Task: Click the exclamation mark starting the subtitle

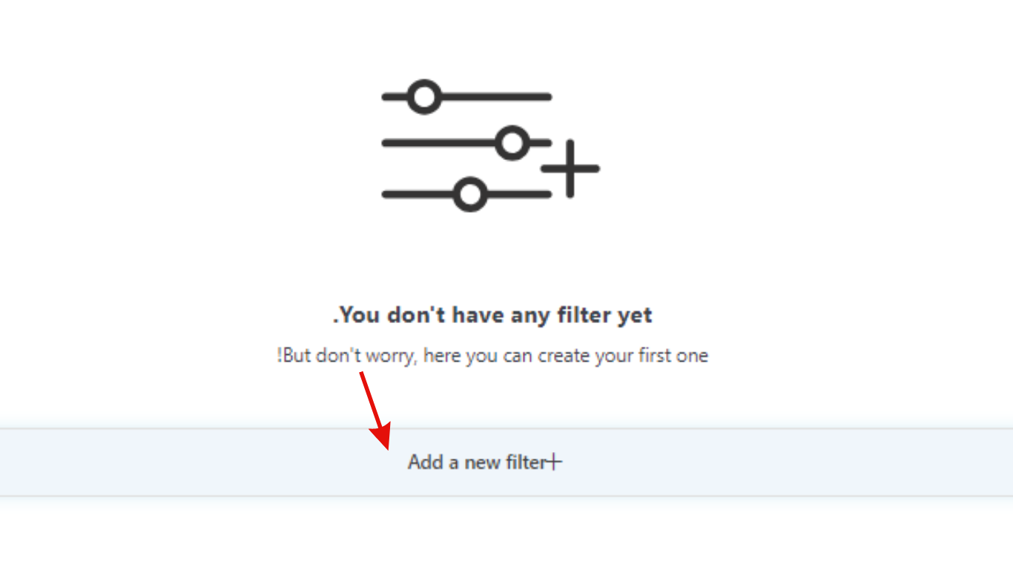Action: point(280,356)
